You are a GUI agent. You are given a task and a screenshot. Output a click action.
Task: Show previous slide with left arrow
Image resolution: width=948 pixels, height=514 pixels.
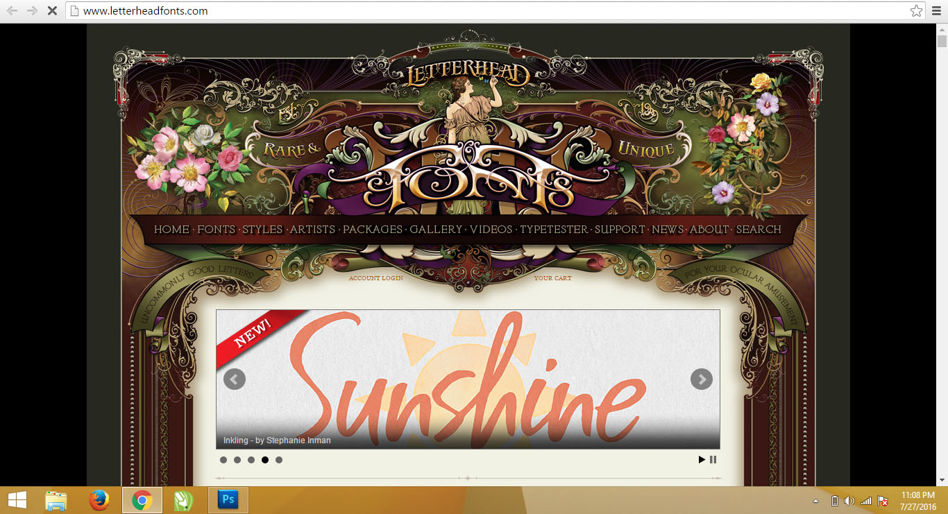[x=235, y=379]
